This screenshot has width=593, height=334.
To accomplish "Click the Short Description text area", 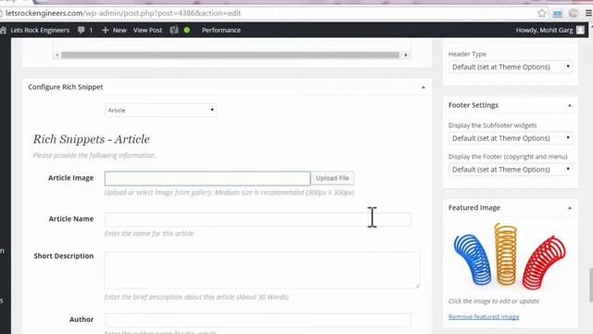I will pyautogui.click(x=262, y=270).
